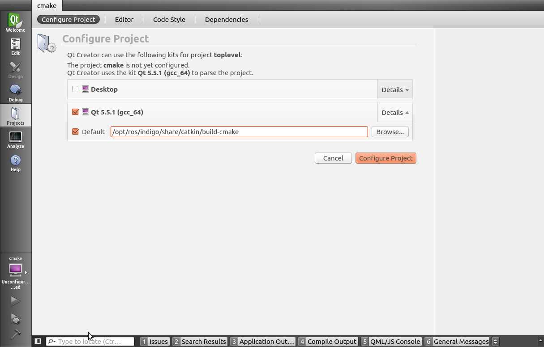Open the Design mode

15,70
